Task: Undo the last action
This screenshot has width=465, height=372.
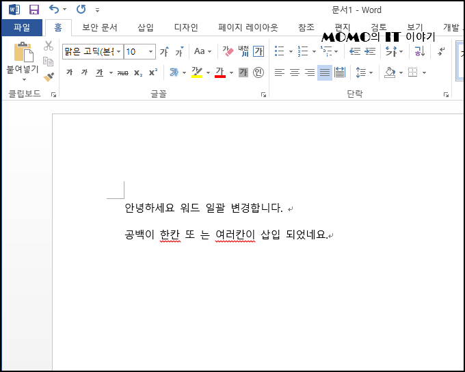Action: click(54, 10)
